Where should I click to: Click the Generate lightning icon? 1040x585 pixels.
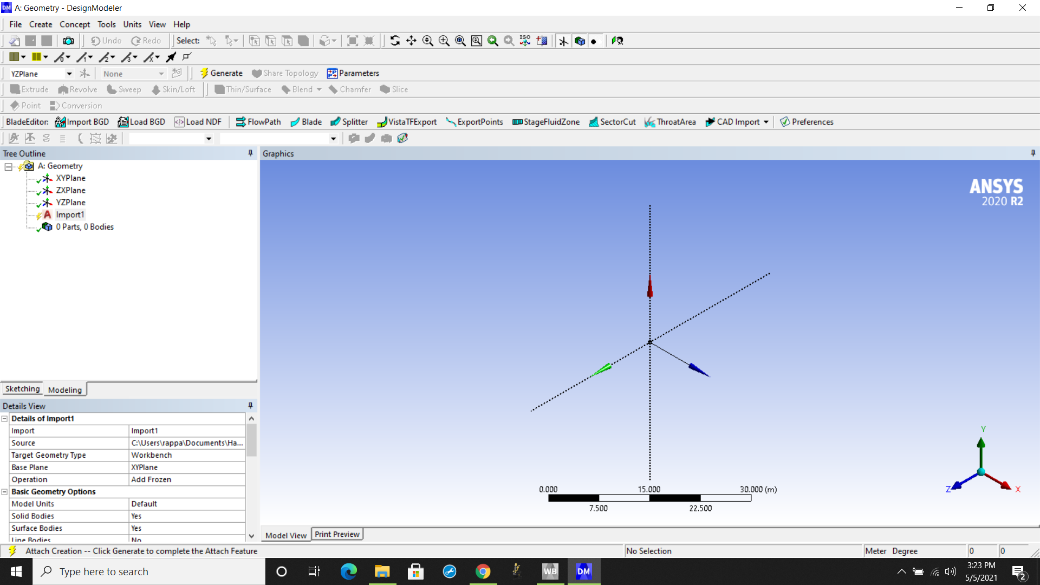(x=204, y=73)
